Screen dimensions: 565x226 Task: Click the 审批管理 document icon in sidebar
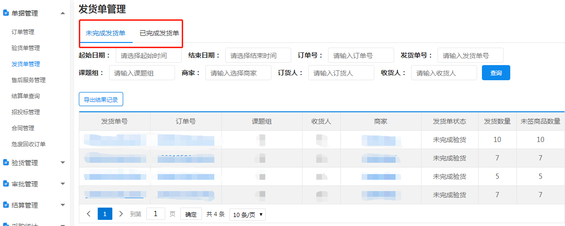[x=6, y=184]
